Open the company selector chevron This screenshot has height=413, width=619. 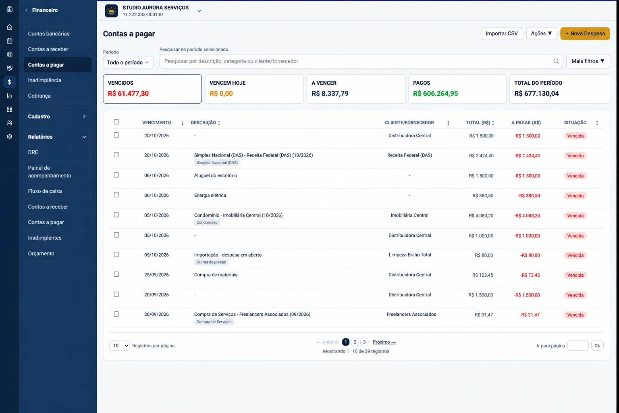[199, 11]
